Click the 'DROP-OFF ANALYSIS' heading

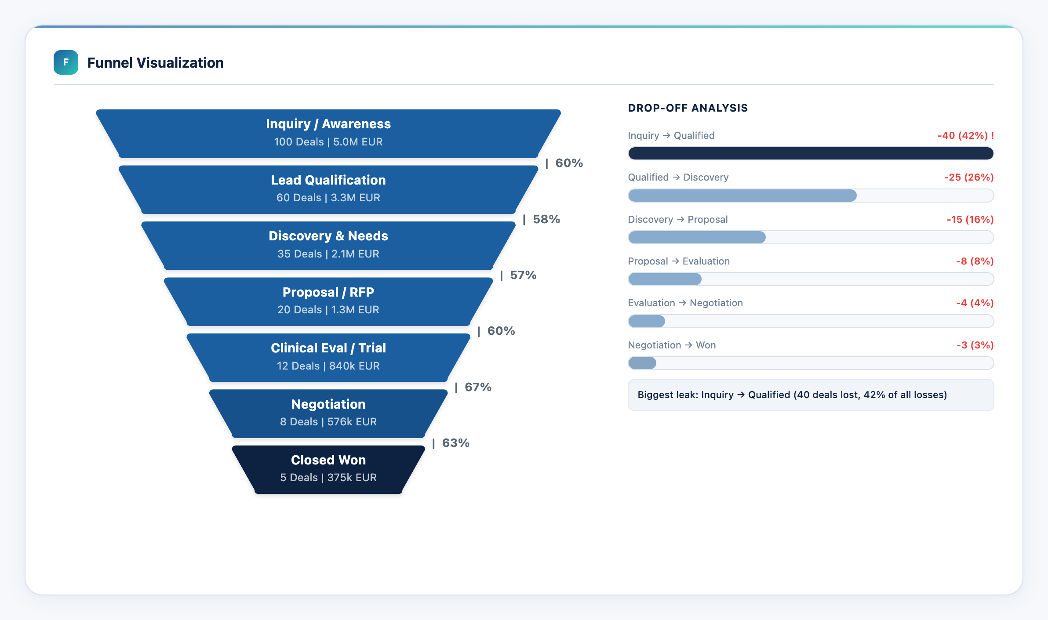click(688, 108)
